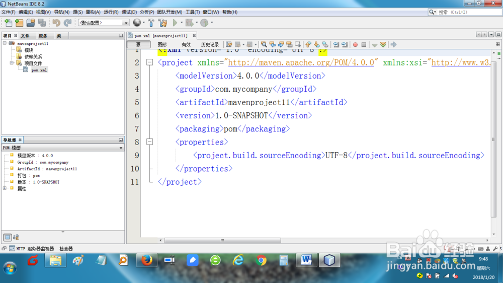503x283 pixels.
Task: Click the Next Bookmark icon
Action: (316, 45)
